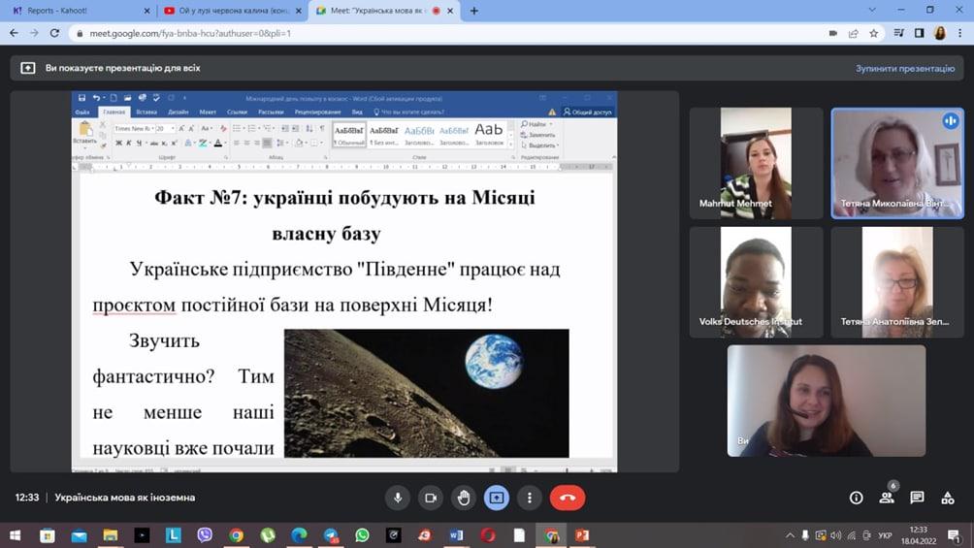Open Viber from the Windows taskbar

pyautogui.click(x=205, y=534)
